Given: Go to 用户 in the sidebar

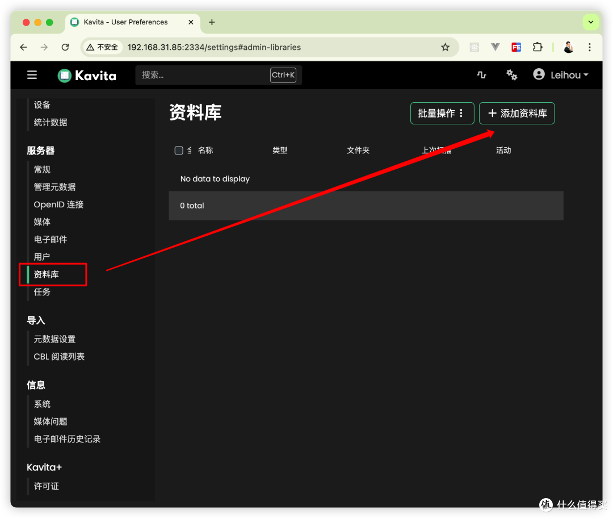Looking at the screenshot, I should pyautogui.click(x=42, y=257).
